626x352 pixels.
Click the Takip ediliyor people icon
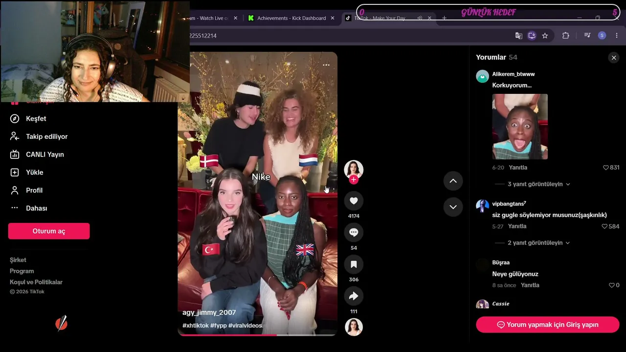[15, 136]
